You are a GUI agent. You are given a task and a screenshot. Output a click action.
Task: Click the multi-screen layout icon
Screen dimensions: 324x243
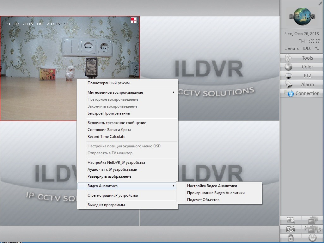[312, 220]
